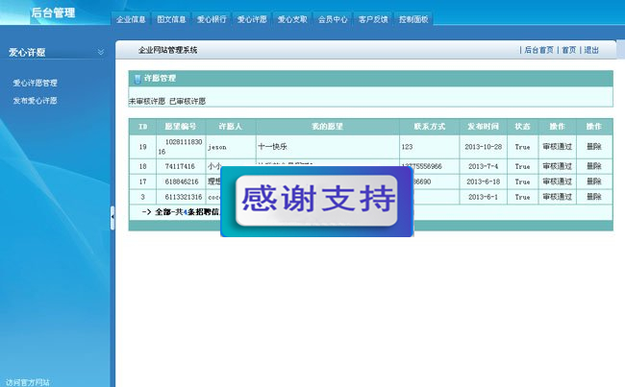
Task: Click the date 2013-7-4
Action: click(x=483, y=166)
